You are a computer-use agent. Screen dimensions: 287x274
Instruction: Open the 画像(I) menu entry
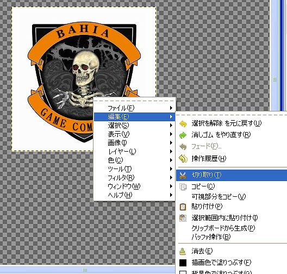coord(134,143)
